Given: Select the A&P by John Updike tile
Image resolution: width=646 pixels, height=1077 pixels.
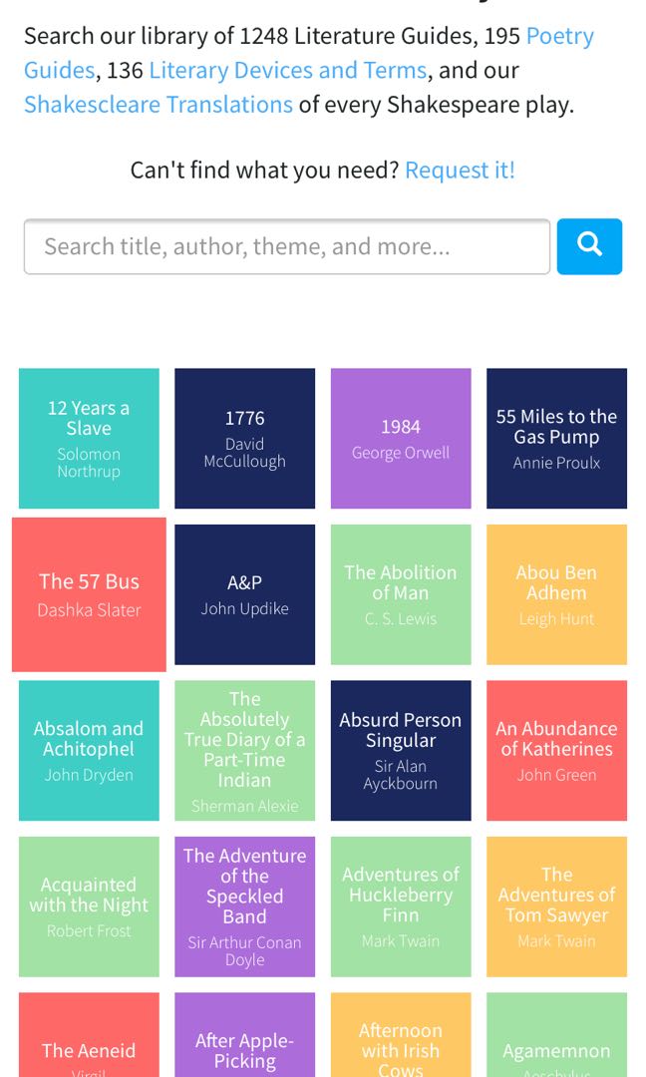Looking at the screenshot, I should click(x=244, y=594).
